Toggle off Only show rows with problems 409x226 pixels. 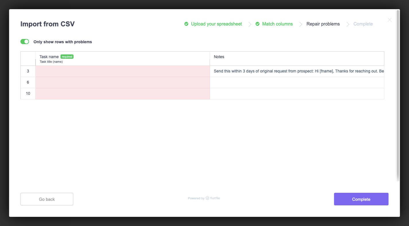(25, 42)
